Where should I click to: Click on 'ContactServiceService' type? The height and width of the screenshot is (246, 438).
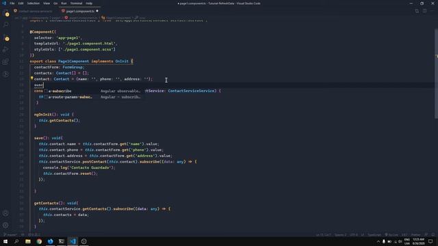191,91
